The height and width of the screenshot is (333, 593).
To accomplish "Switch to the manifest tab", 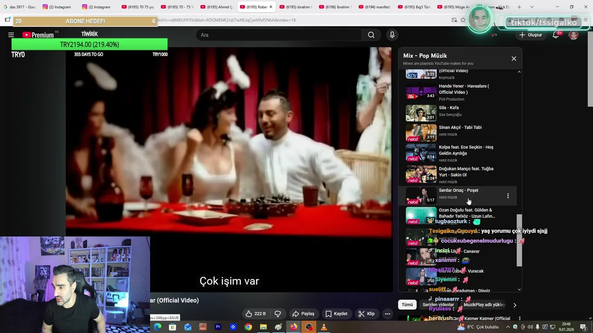I will click(x=374, y=7).
